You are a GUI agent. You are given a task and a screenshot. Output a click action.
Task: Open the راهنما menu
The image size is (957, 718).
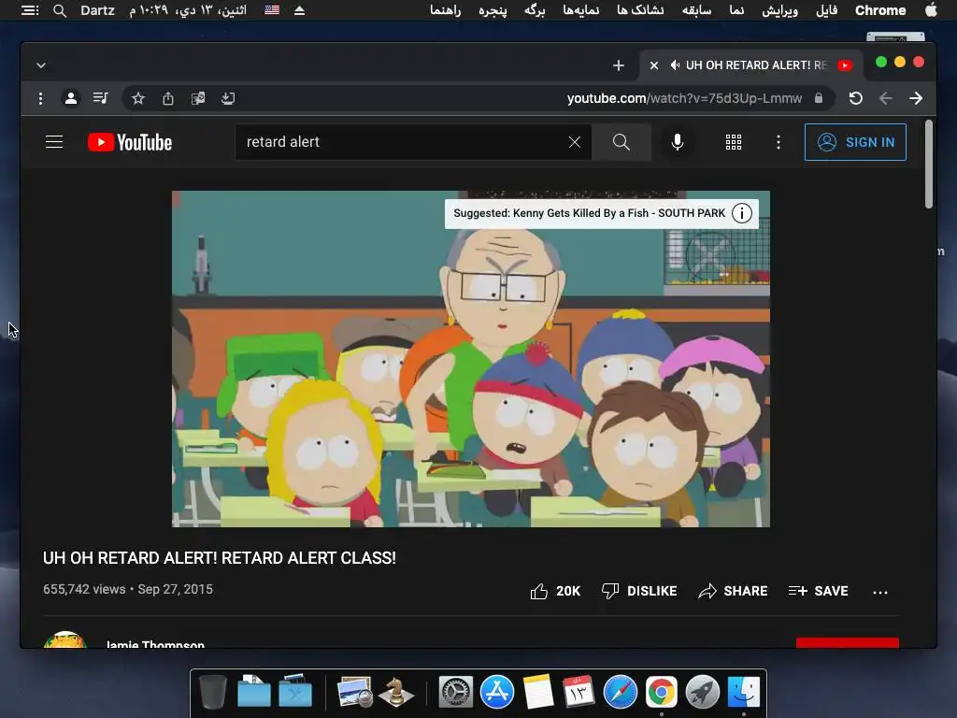(x=445, y=10)
